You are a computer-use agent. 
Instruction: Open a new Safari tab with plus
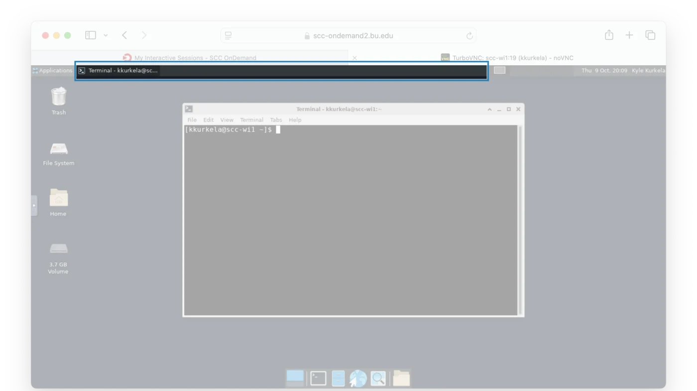click(x=629, y=35)
